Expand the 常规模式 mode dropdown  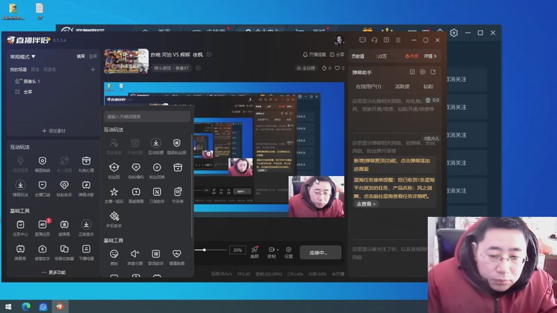pos(23,56)
